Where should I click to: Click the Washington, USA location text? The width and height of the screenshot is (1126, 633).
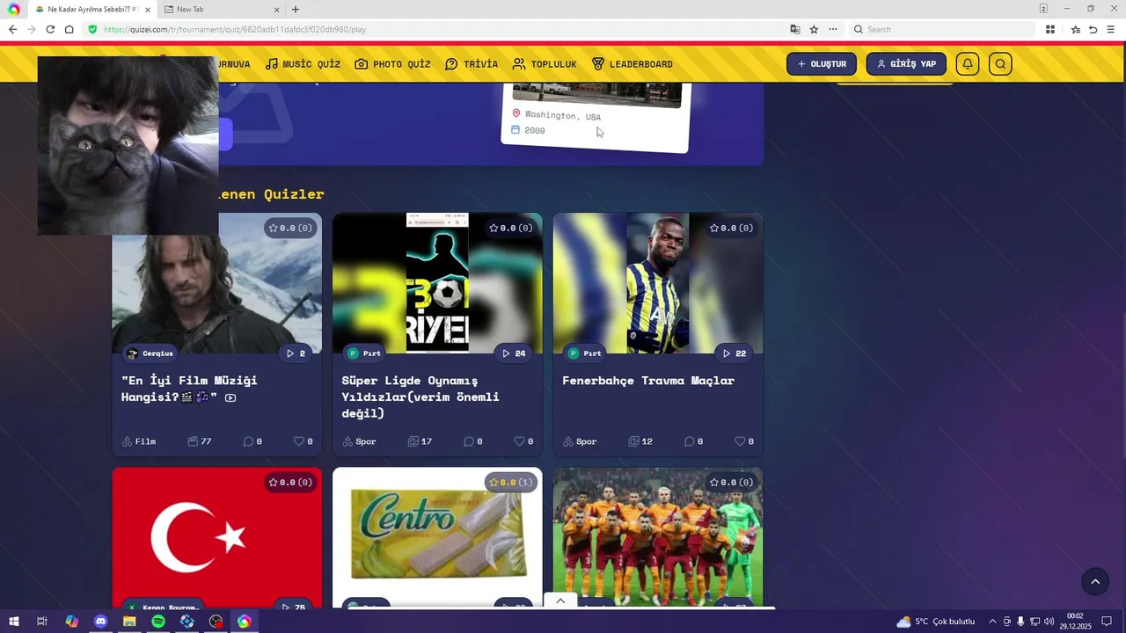tap(563, 115)
